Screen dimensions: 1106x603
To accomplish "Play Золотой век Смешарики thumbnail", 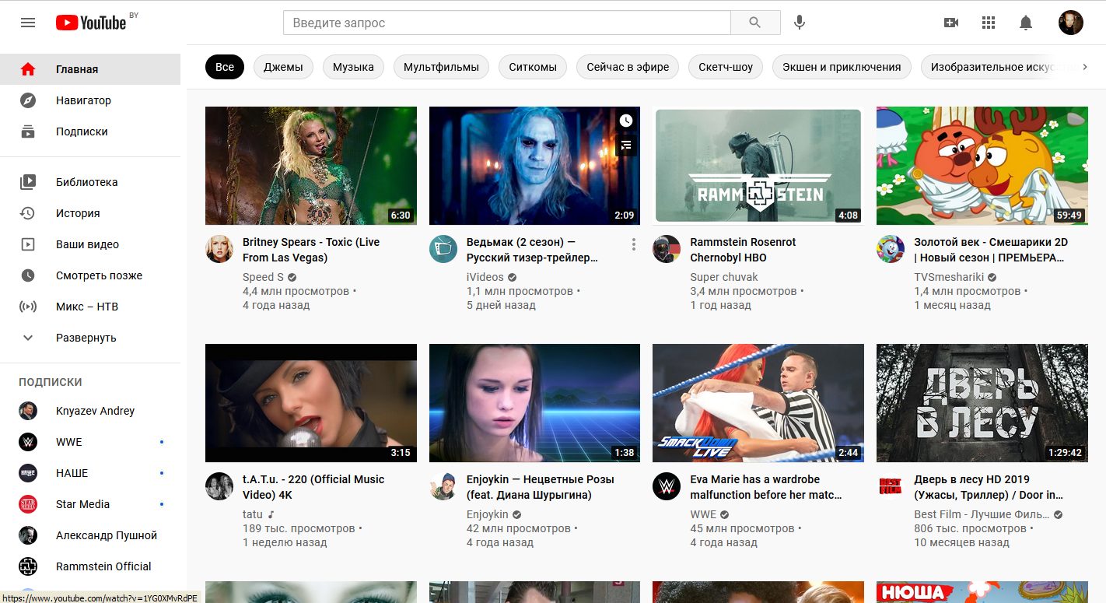I will tap(982, 166).
